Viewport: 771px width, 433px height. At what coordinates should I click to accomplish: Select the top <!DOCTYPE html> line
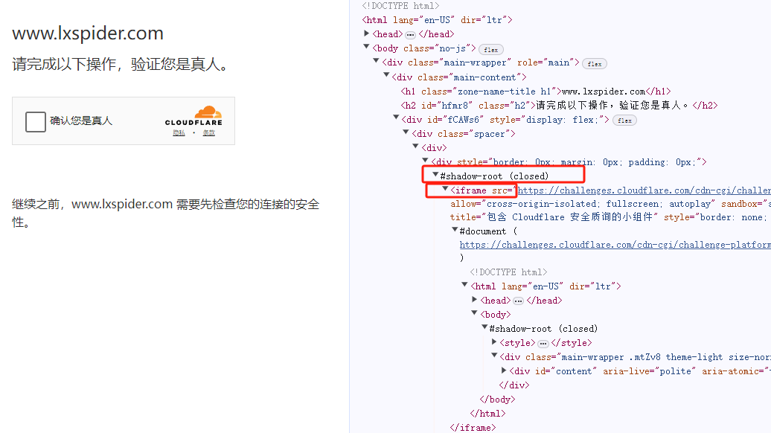400,6
